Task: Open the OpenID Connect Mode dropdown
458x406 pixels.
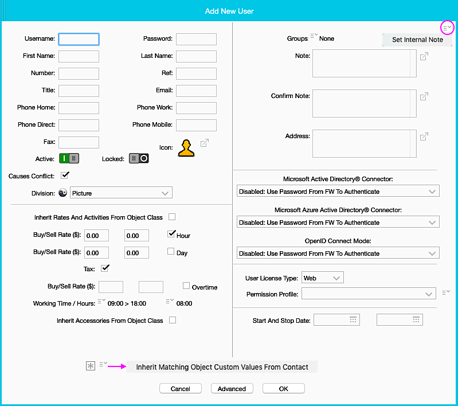Action: [x=338, y=253]
